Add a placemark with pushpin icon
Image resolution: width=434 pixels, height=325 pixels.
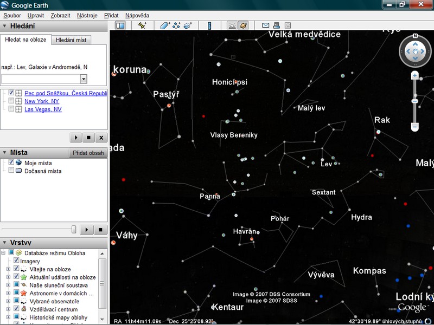click(142, 25)
